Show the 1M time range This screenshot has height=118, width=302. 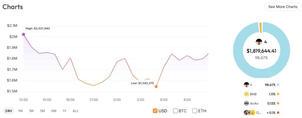point(31,111)
